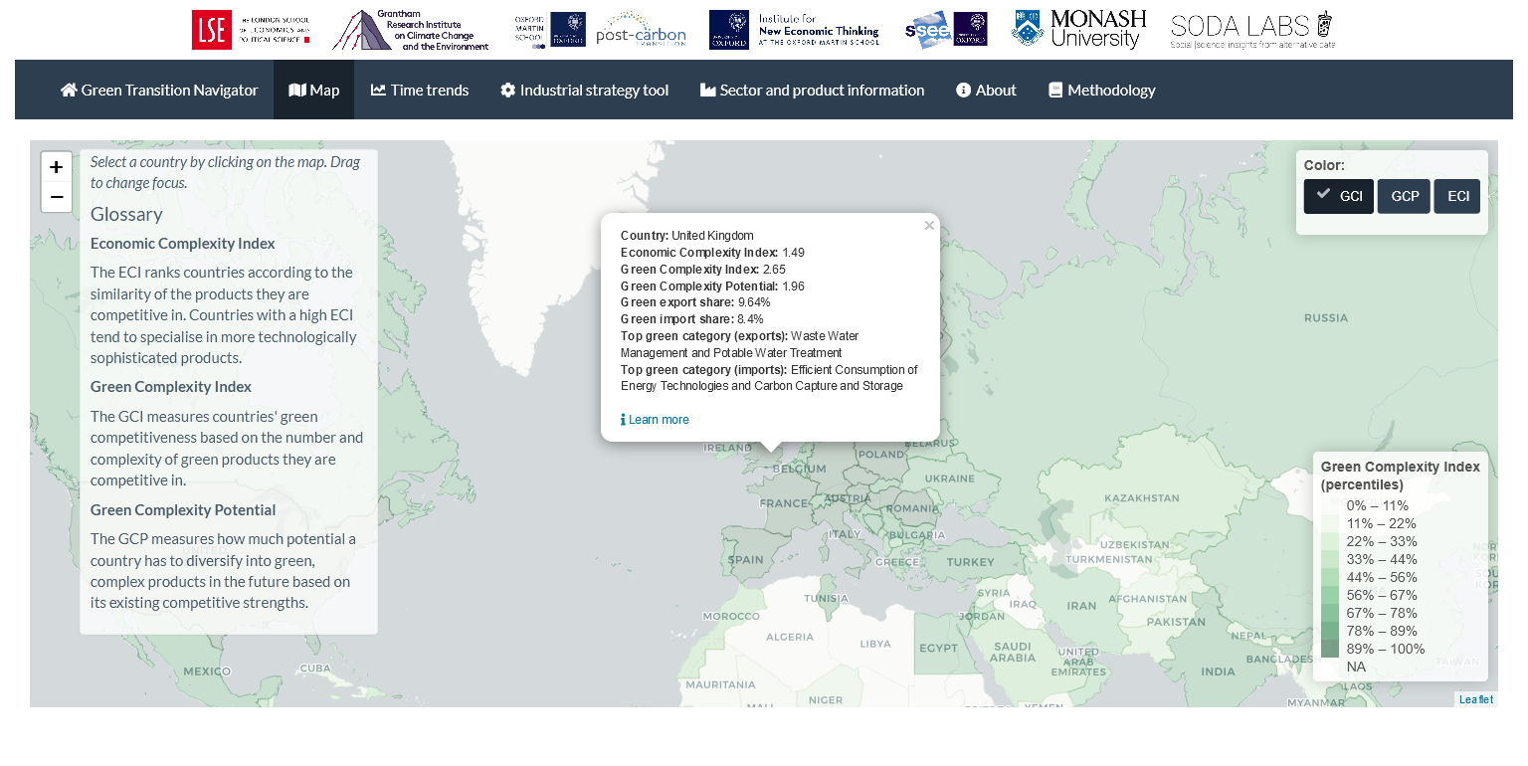The image size is (1528, 766).
Task: Click the Monash University logo
Action: tap(1078, 30)
